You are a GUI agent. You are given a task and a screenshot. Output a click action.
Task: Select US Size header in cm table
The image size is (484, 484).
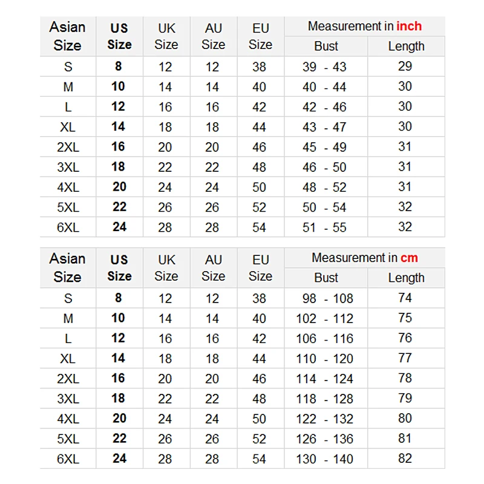[119, 267]
